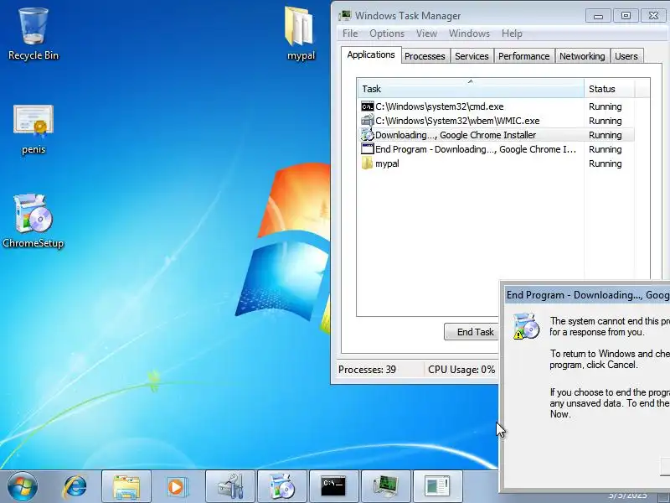The image size is (670, 503).
Task: Open the Recycle Bin desktop icon
Action: tap(33, 34)
